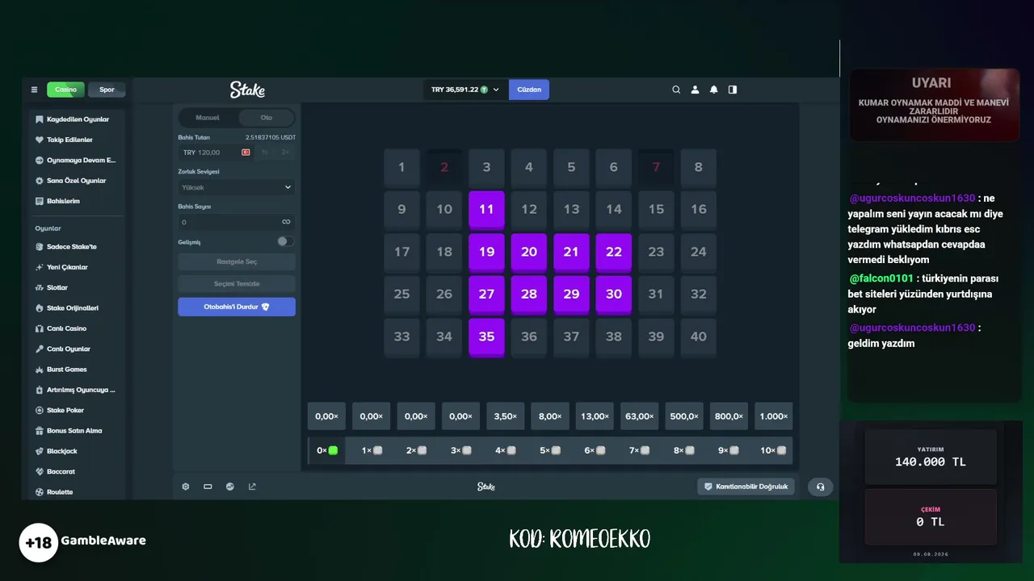Viewport: 1034px width, 581px height.
Task: Open Bonus Satın Alma sidebar item
Action: click(x=77, y=431)
